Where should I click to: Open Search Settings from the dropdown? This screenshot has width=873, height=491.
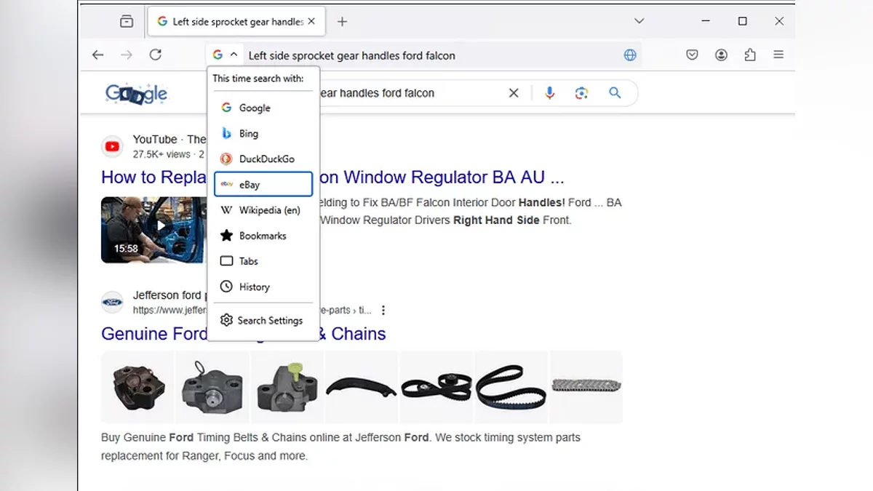pyautogui.click(x=263, y=321)
